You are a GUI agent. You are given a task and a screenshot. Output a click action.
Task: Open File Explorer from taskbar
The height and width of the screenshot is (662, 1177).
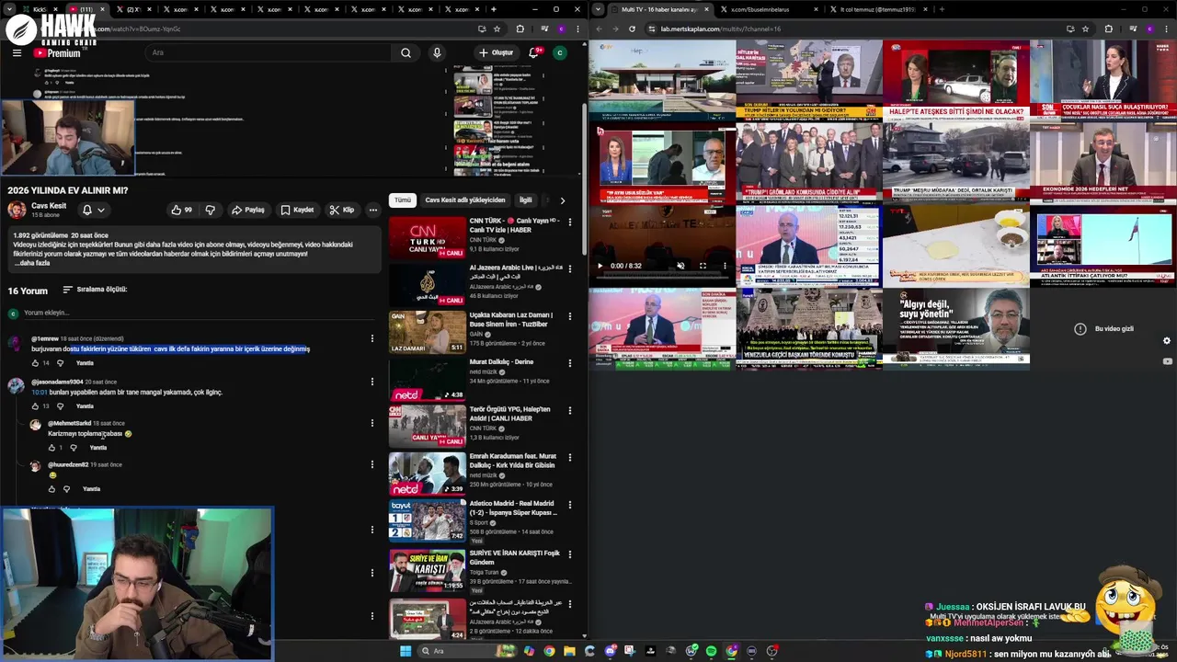(x=569, y=651)
